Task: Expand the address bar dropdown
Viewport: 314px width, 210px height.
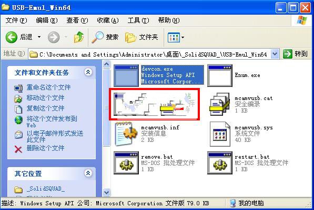Action: pyautogui.click(x=275, y=54)
